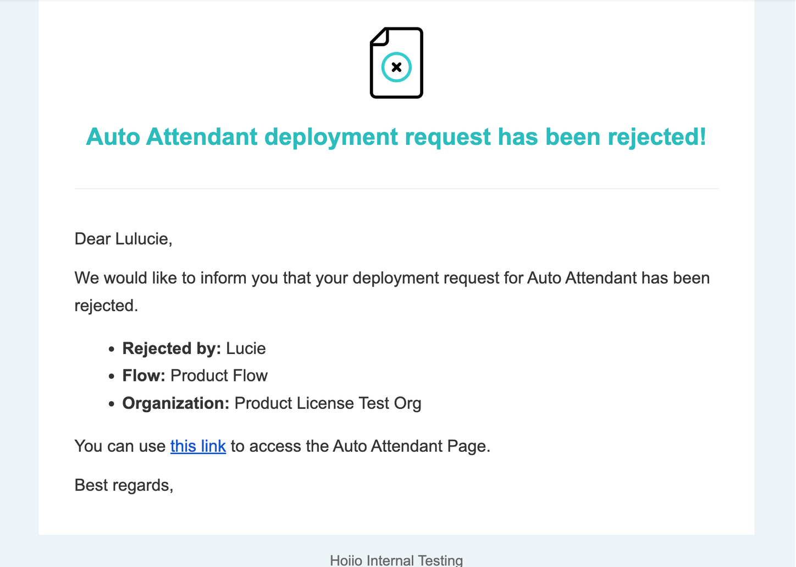Select the name 'Lucie' in list
Viewport: 796px width, 567px height.
(x=246, y=348)
